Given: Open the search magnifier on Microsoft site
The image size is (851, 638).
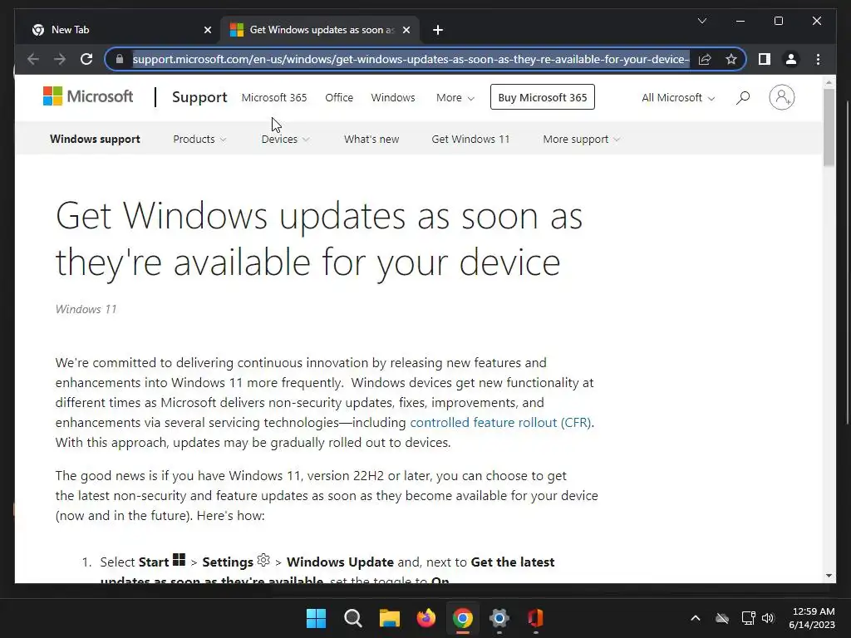Looking at the screenshot, I should coord(743,98).
